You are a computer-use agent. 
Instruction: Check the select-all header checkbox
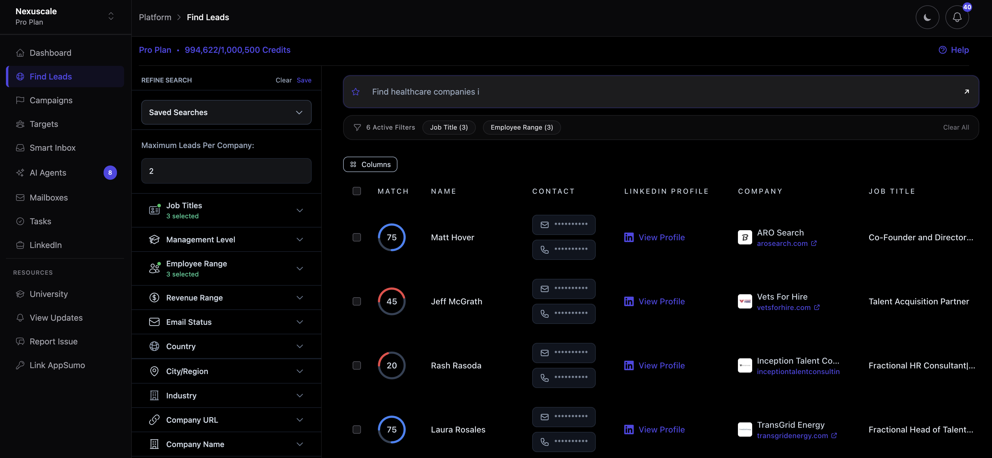(x=356, y=191)
